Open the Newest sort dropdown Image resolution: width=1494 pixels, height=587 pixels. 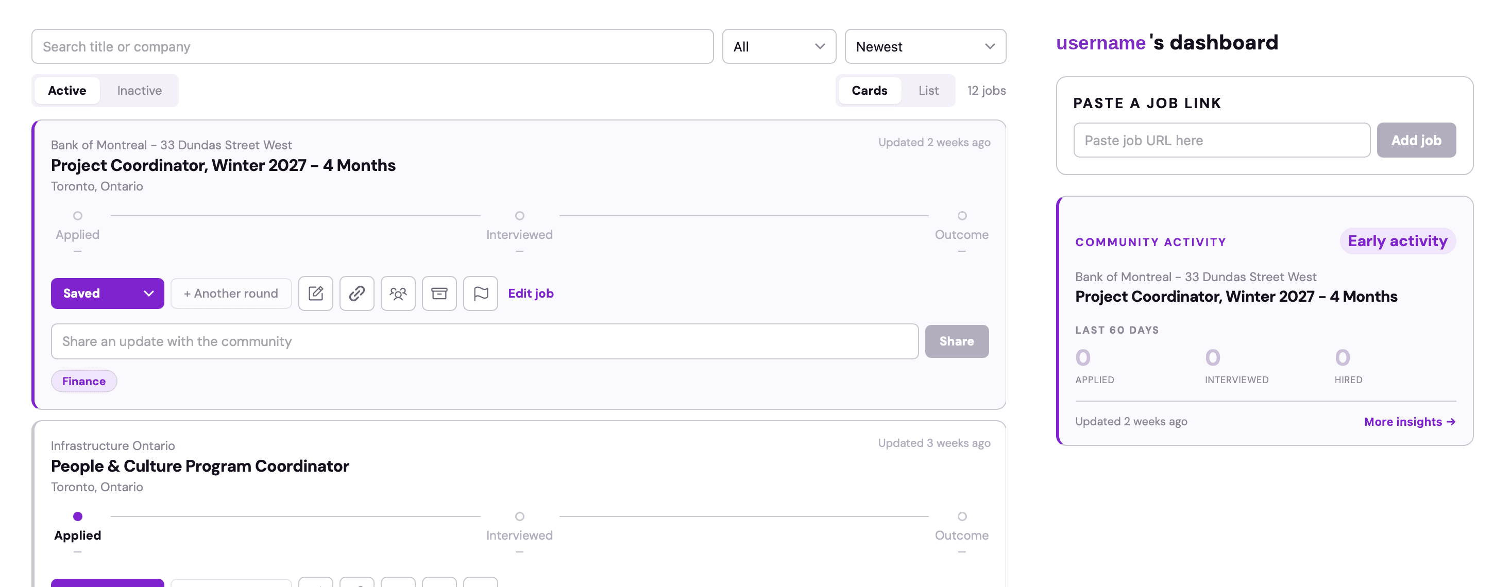(925, 46)
